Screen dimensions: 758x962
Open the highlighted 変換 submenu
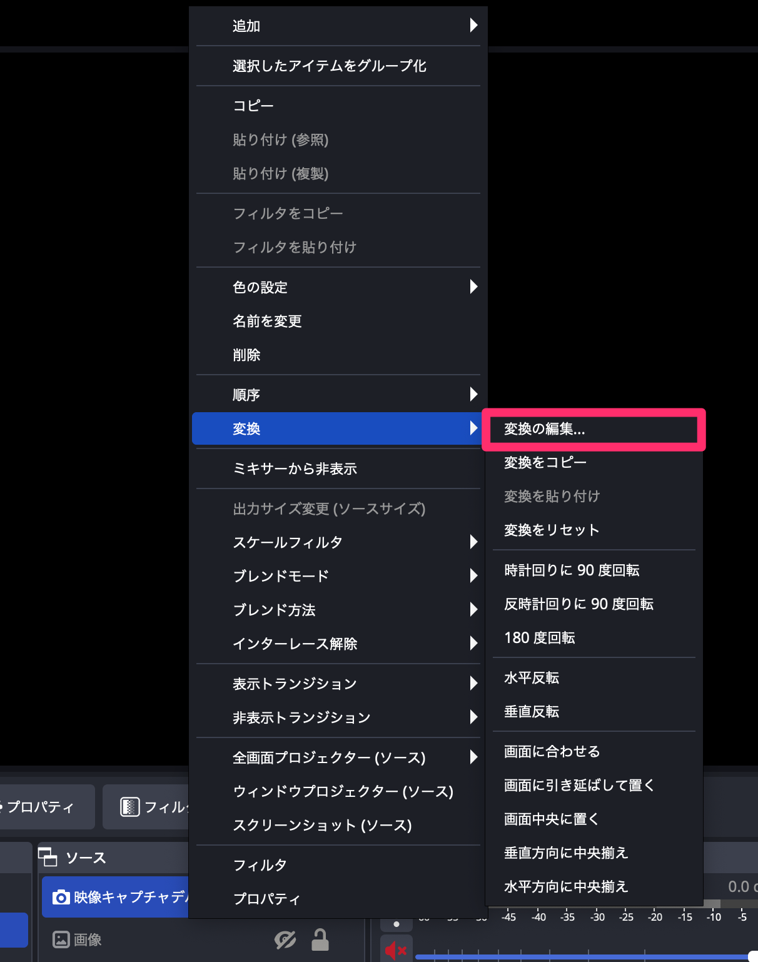tap(338, 428)
